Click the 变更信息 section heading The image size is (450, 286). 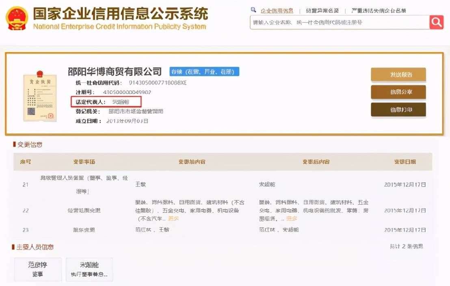29,145
